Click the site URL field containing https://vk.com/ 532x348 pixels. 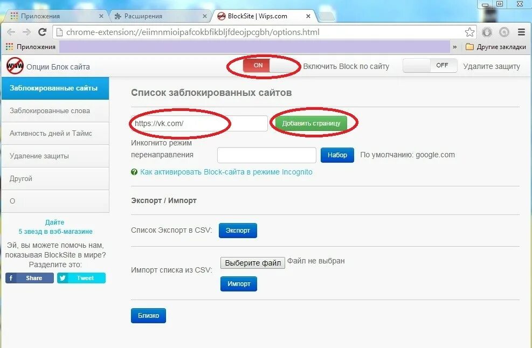click(x=199, y=123)
